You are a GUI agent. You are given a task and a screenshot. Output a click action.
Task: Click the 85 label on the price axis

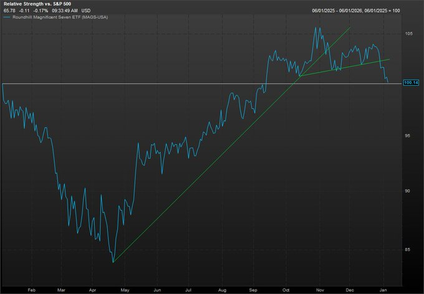click(x=407, y=250)
